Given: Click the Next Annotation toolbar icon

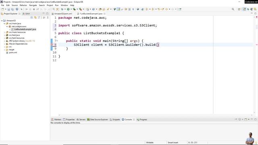Looking at the screenshot, I should click(147, 9).
